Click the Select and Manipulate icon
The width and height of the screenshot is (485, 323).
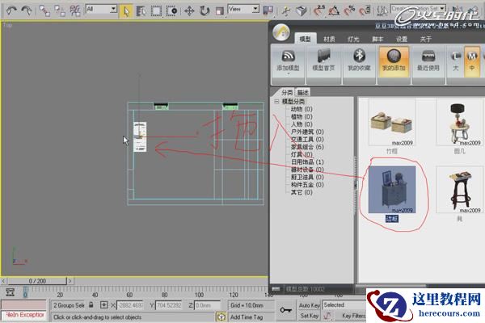[286, 11]
